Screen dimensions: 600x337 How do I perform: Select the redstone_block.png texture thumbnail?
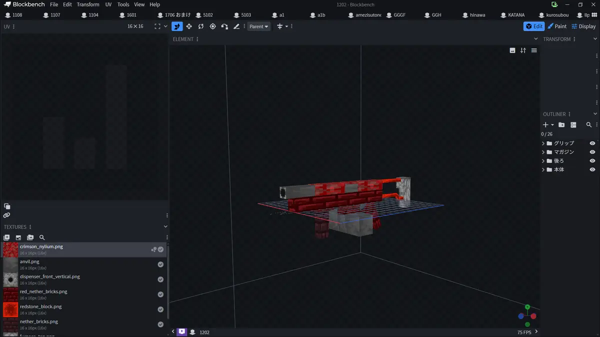pos(10,309)
